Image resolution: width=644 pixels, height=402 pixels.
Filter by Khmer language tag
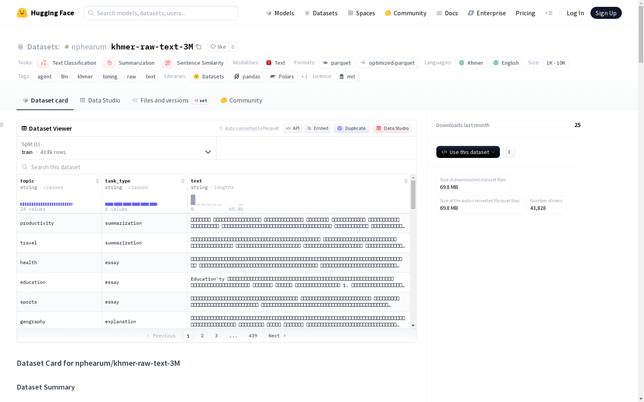pyautogui.click(x=471, y=63)
